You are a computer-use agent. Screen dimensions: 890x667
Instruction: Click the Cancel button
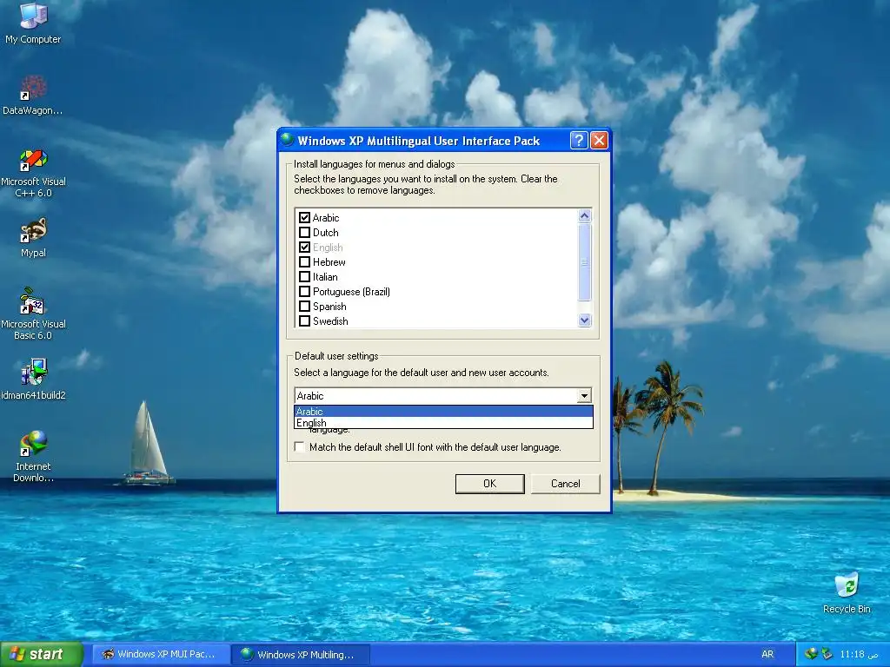coord(565,484)
